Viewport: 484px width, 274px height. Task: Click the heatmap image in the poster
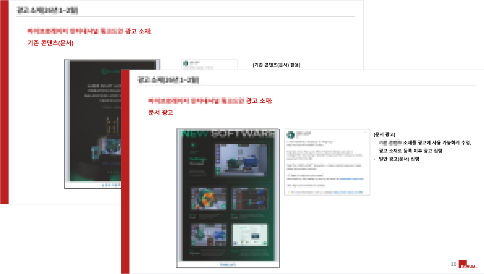pos(208,198)
